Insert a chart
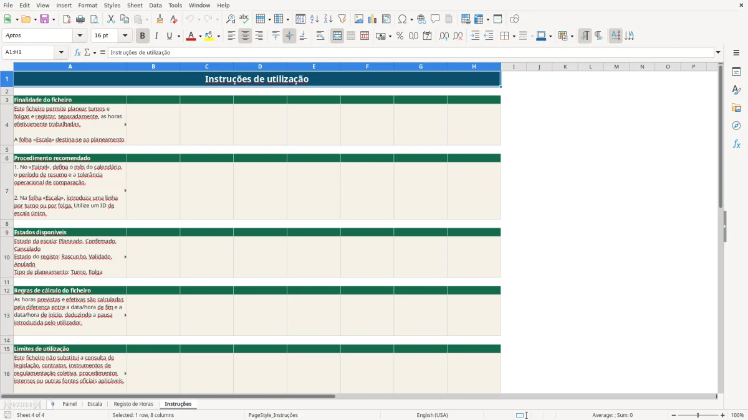Image resolution: width=748 pixels, height=420 pixels. click(373, 19)
